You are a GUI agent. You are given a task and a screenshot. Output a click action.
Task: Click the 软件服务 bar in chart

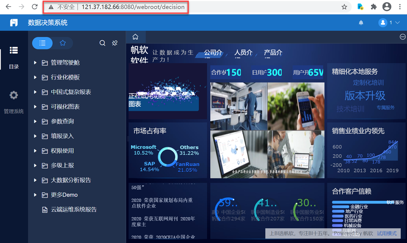pos(359,202)
